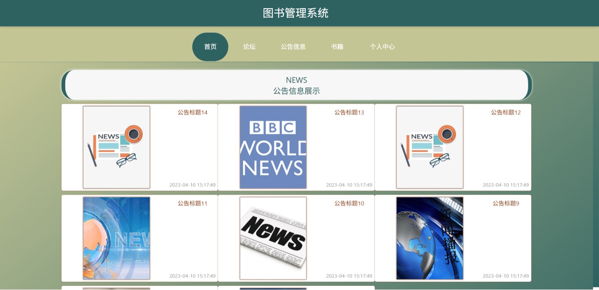599x290 pixels.
Task: Open 个人中心 in the navigation
Action: 382,47
